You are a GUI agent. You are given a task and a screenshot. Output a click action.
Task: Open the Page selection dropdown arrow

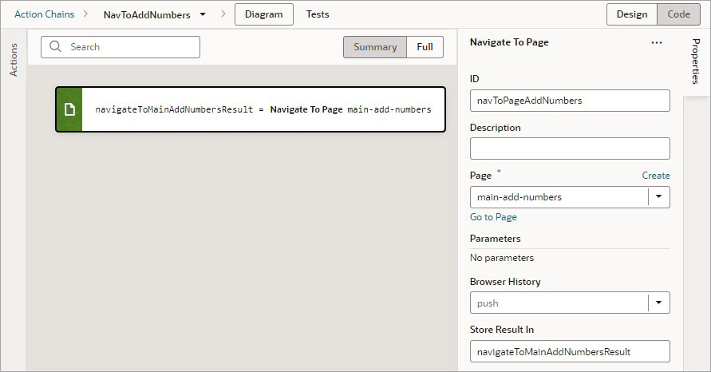pos(659,197)
